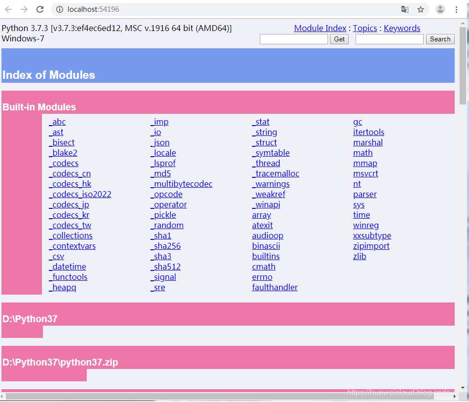Open the _blake2 module link
The width and height of the screenshot is (469, 402).
[63, 153]
